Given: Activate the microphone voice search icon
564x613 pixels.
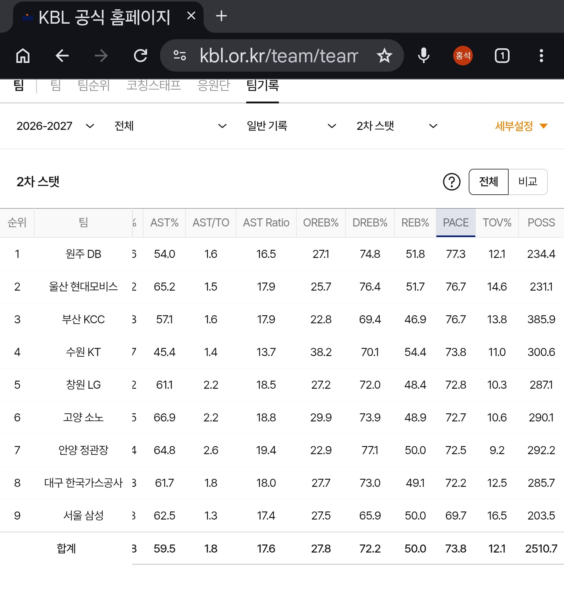Looking at the screenshot, I should point(423,56).
